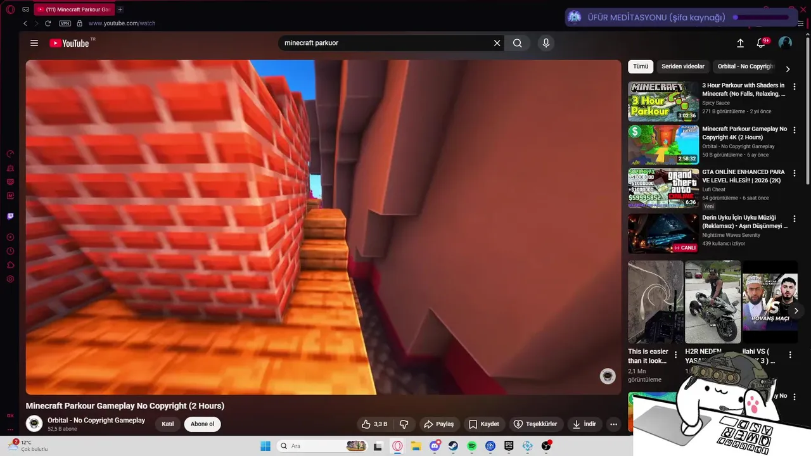
Task: Open GTA Online Enhanced video thumbnail
Action: coord(663,188)
